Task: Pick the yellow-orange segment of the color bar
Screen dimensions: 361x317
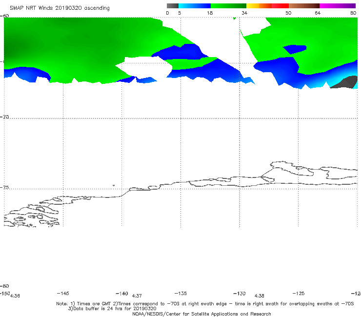Action: pyautogui.click(x=259, y=6)
